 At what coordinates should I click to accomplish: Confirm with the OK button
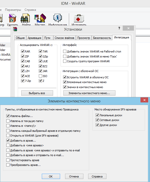51,176
